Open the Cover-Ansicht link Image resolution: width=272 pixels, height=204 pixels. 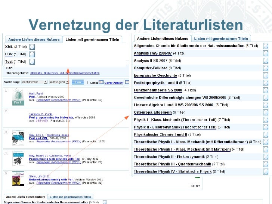click(x=114, y=83)
